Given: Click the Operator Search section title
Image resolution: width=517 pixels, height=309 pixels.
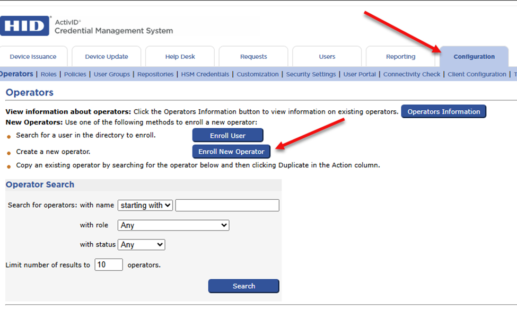Looking at the screenshot, I should click(40, 184).
